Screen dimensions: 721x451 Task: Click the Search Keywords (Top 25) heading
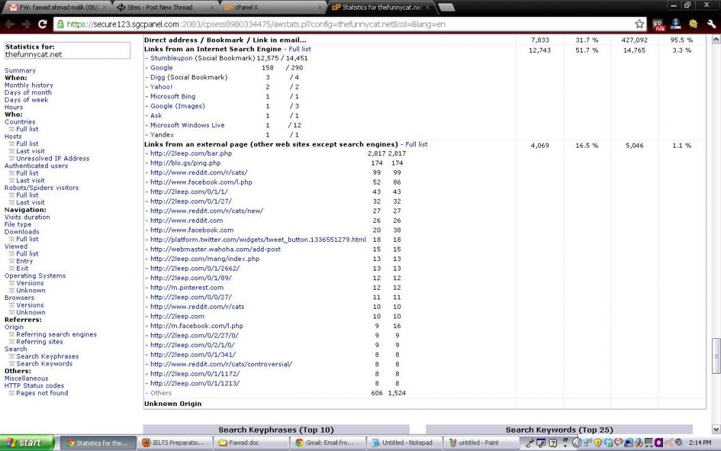(x=559, y=429)
